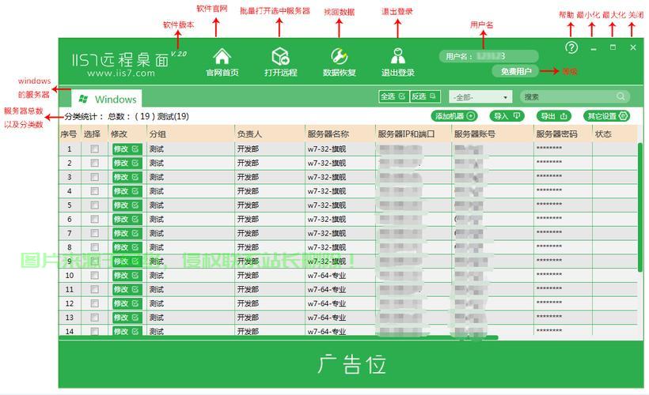Check the selection box in row 5
This screenshot has width=649, height=395.
tap(94, 205)
